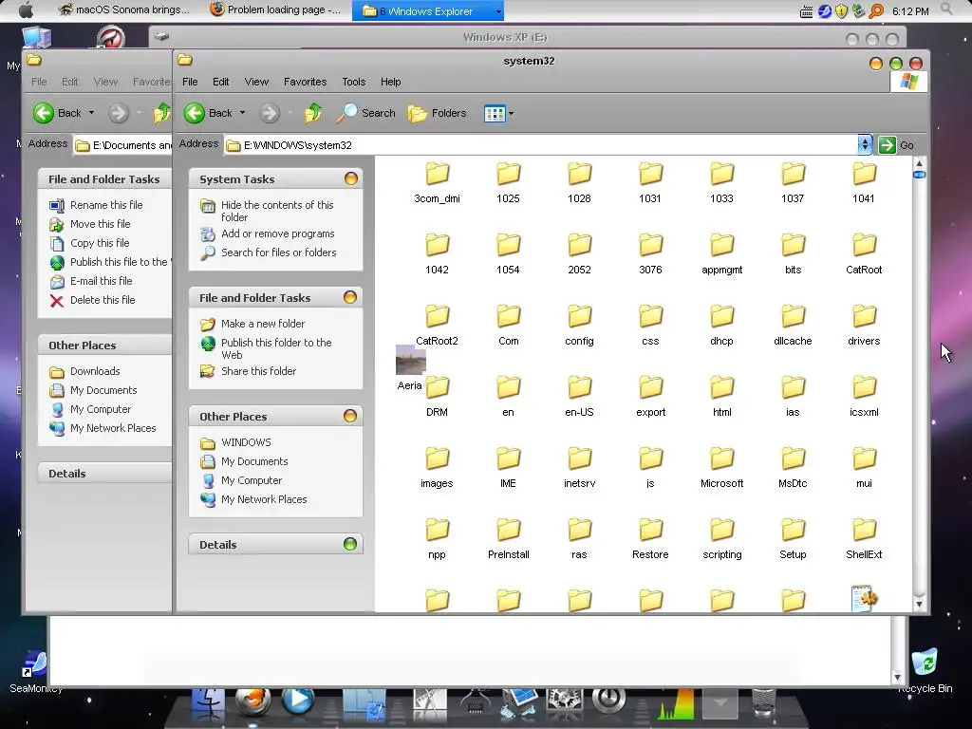
Task: Click scroll up arrow in file list
Action: tap(919, 163)
